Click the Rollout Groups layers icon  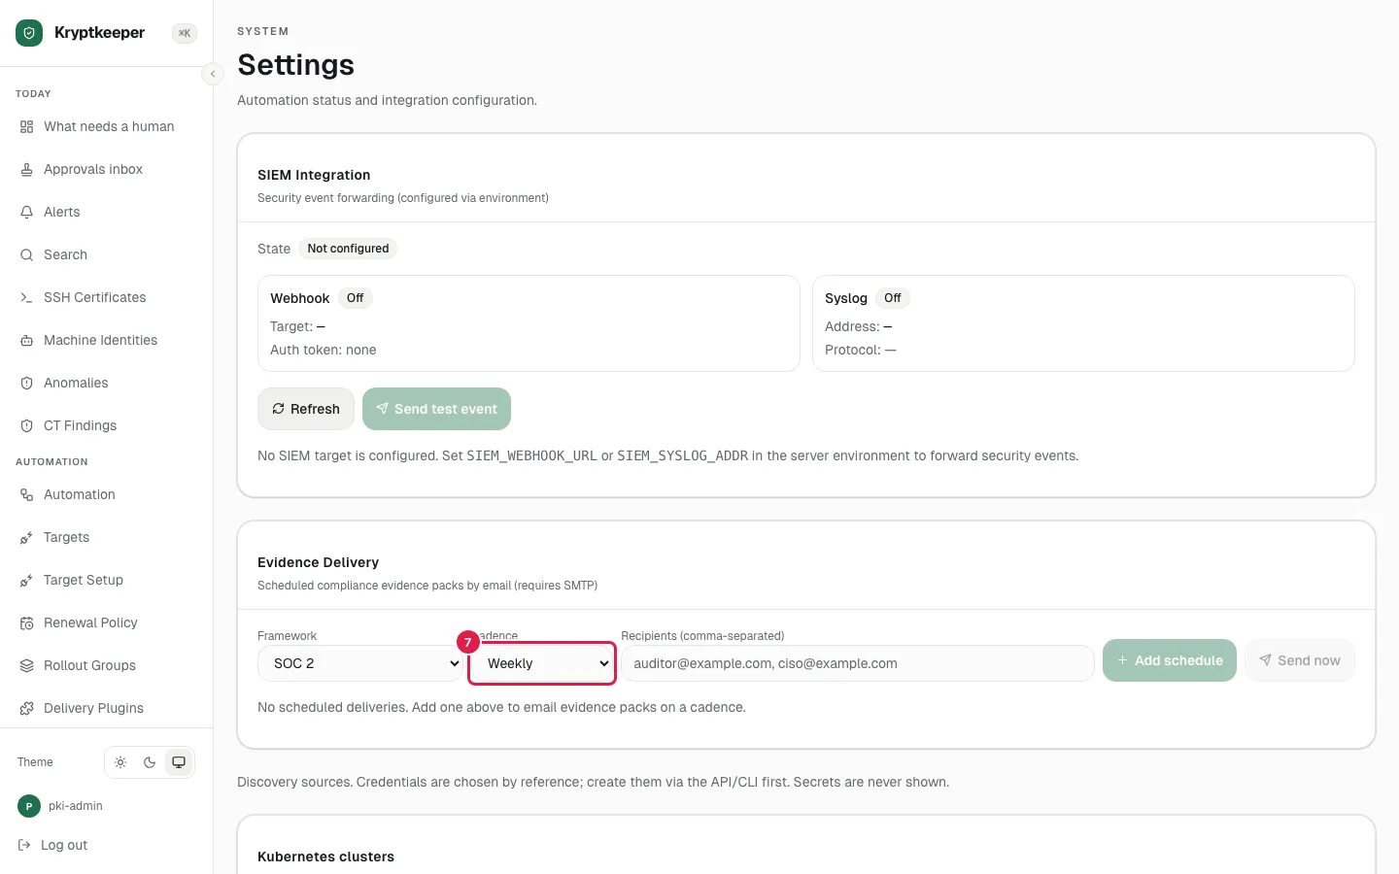click(x=26, y=665)
